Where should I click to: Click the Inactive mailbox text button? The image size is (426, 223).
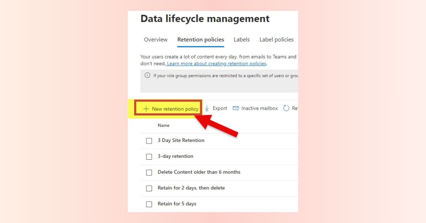click(260, 108)
